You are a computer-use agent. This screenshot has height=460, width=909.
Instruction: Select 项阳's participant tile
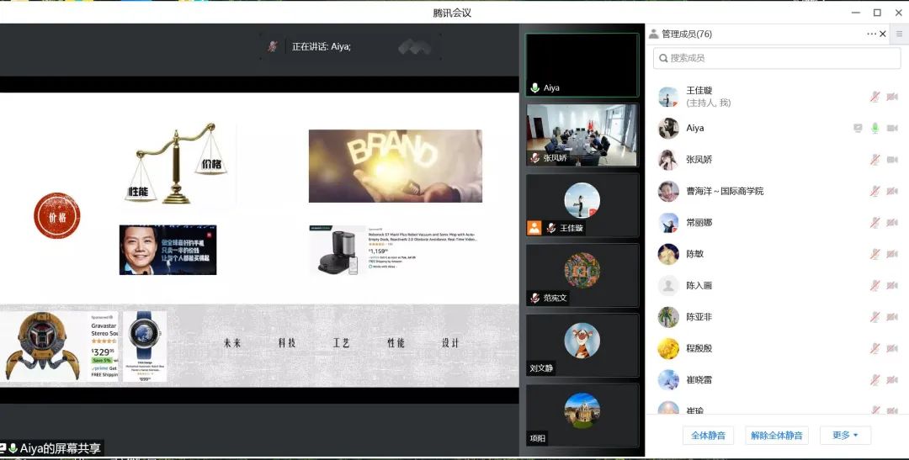click(x=582, y=415)
